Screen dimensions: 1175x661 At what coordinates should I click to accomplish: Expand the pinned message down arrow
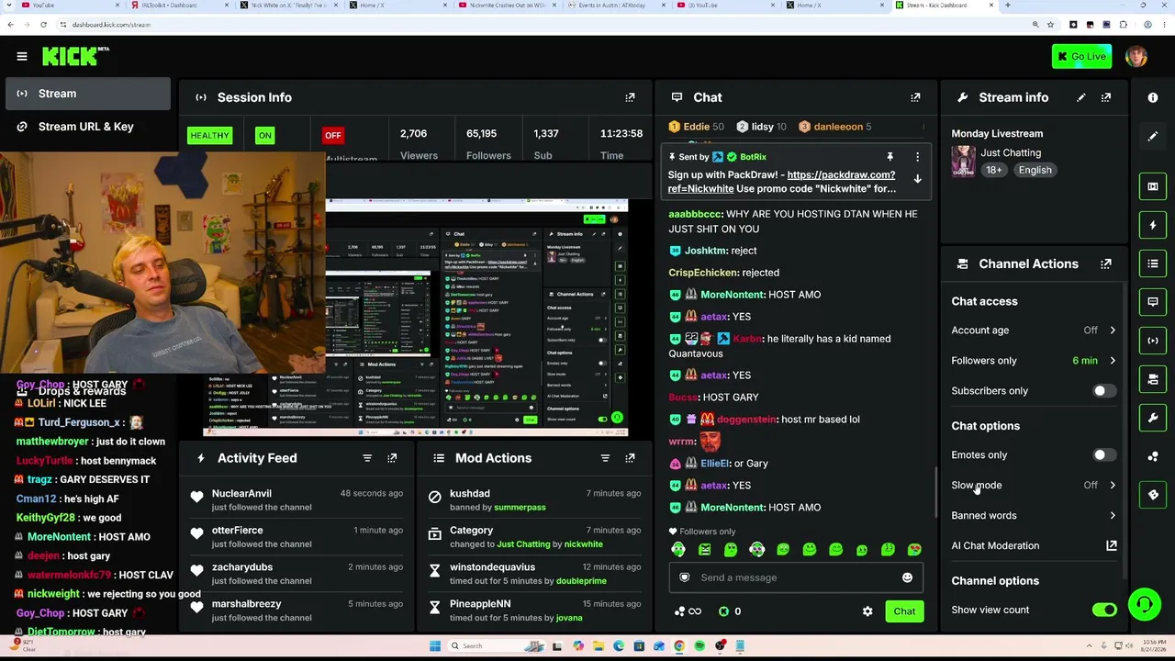tap(917, 179)
